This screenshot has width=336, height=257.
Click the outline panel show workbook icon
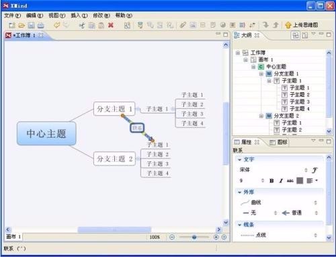pyautogui.click(x=296, y=35)
